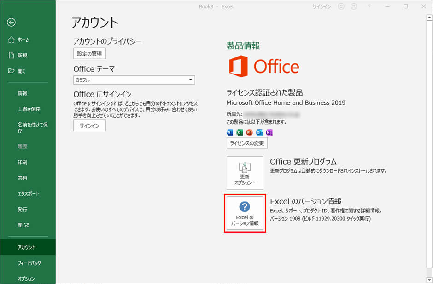Viewport: 433px width, 284px height.
Task: Select the OneNote app icon
Action: point(269,132)
